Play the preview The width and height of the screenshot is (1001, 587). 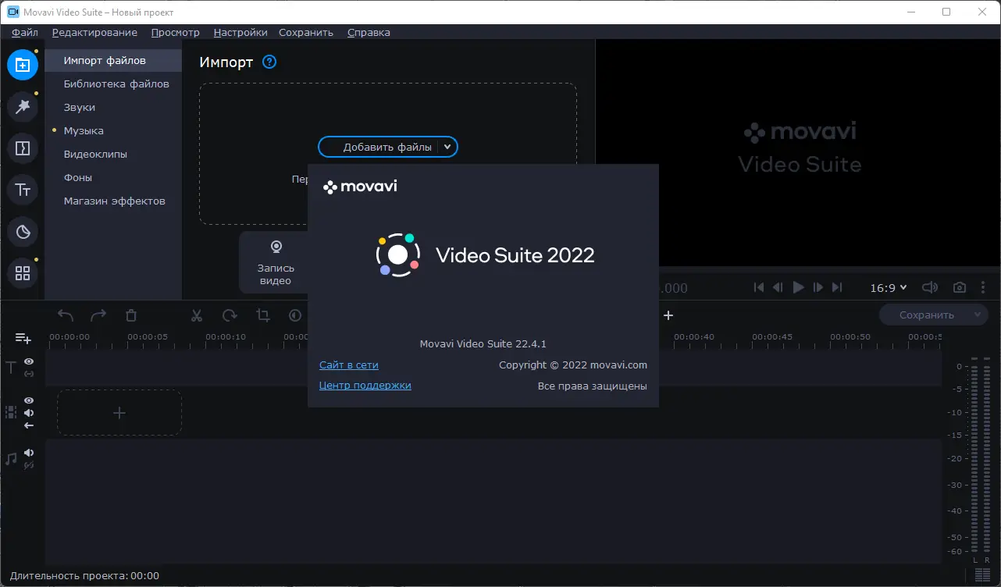pos(798,287)
